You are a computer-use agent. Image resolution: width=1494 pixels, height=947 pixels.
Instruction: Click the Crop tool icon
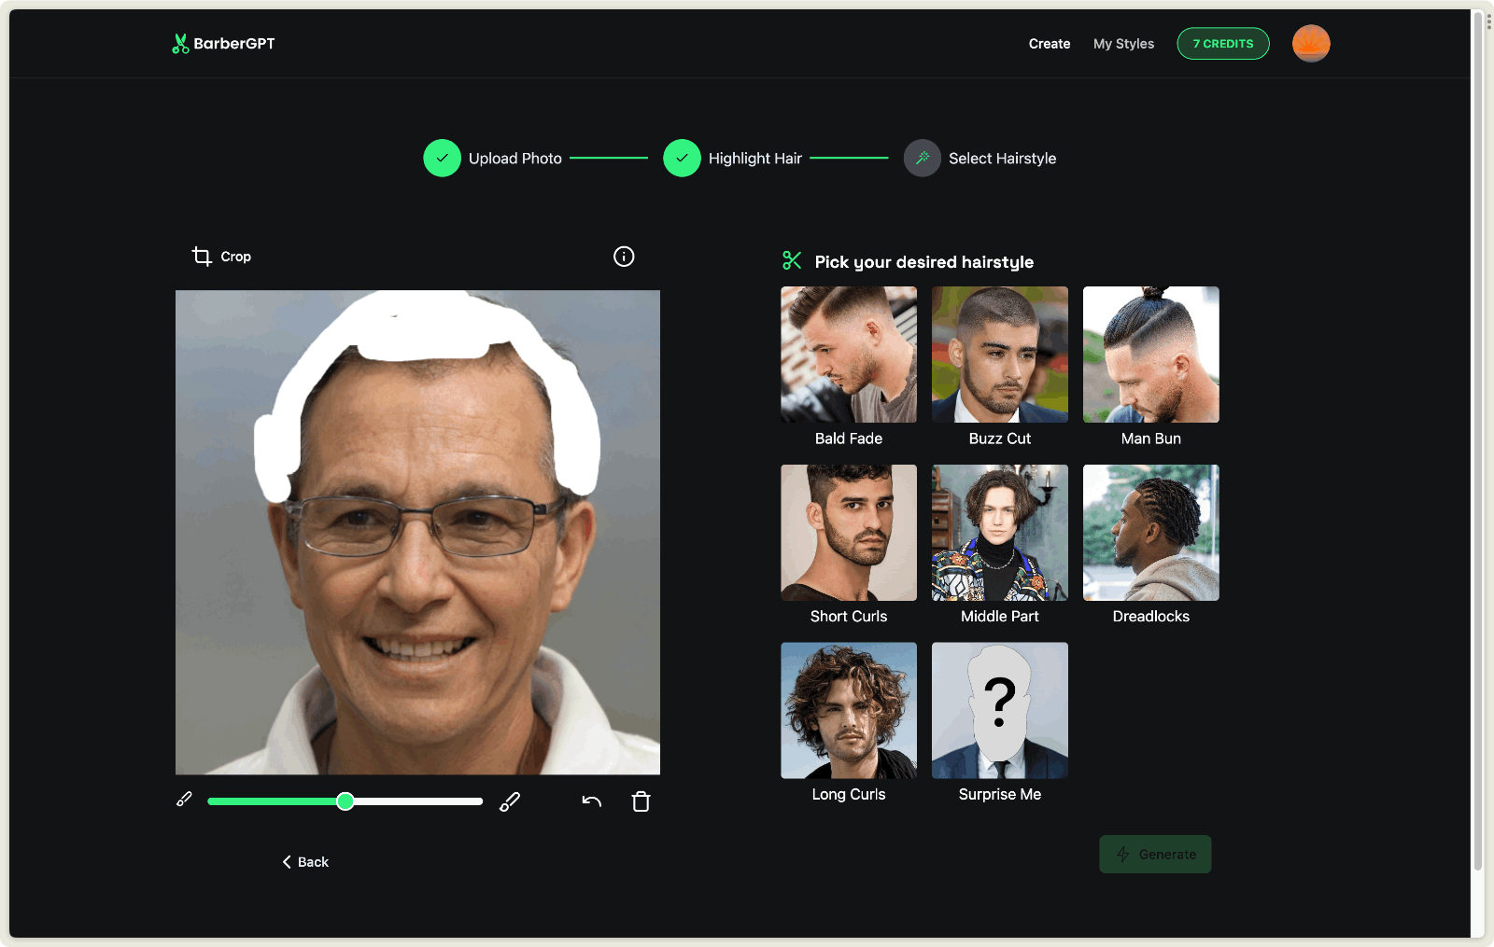pyautogui.click(x=202, y=256)
